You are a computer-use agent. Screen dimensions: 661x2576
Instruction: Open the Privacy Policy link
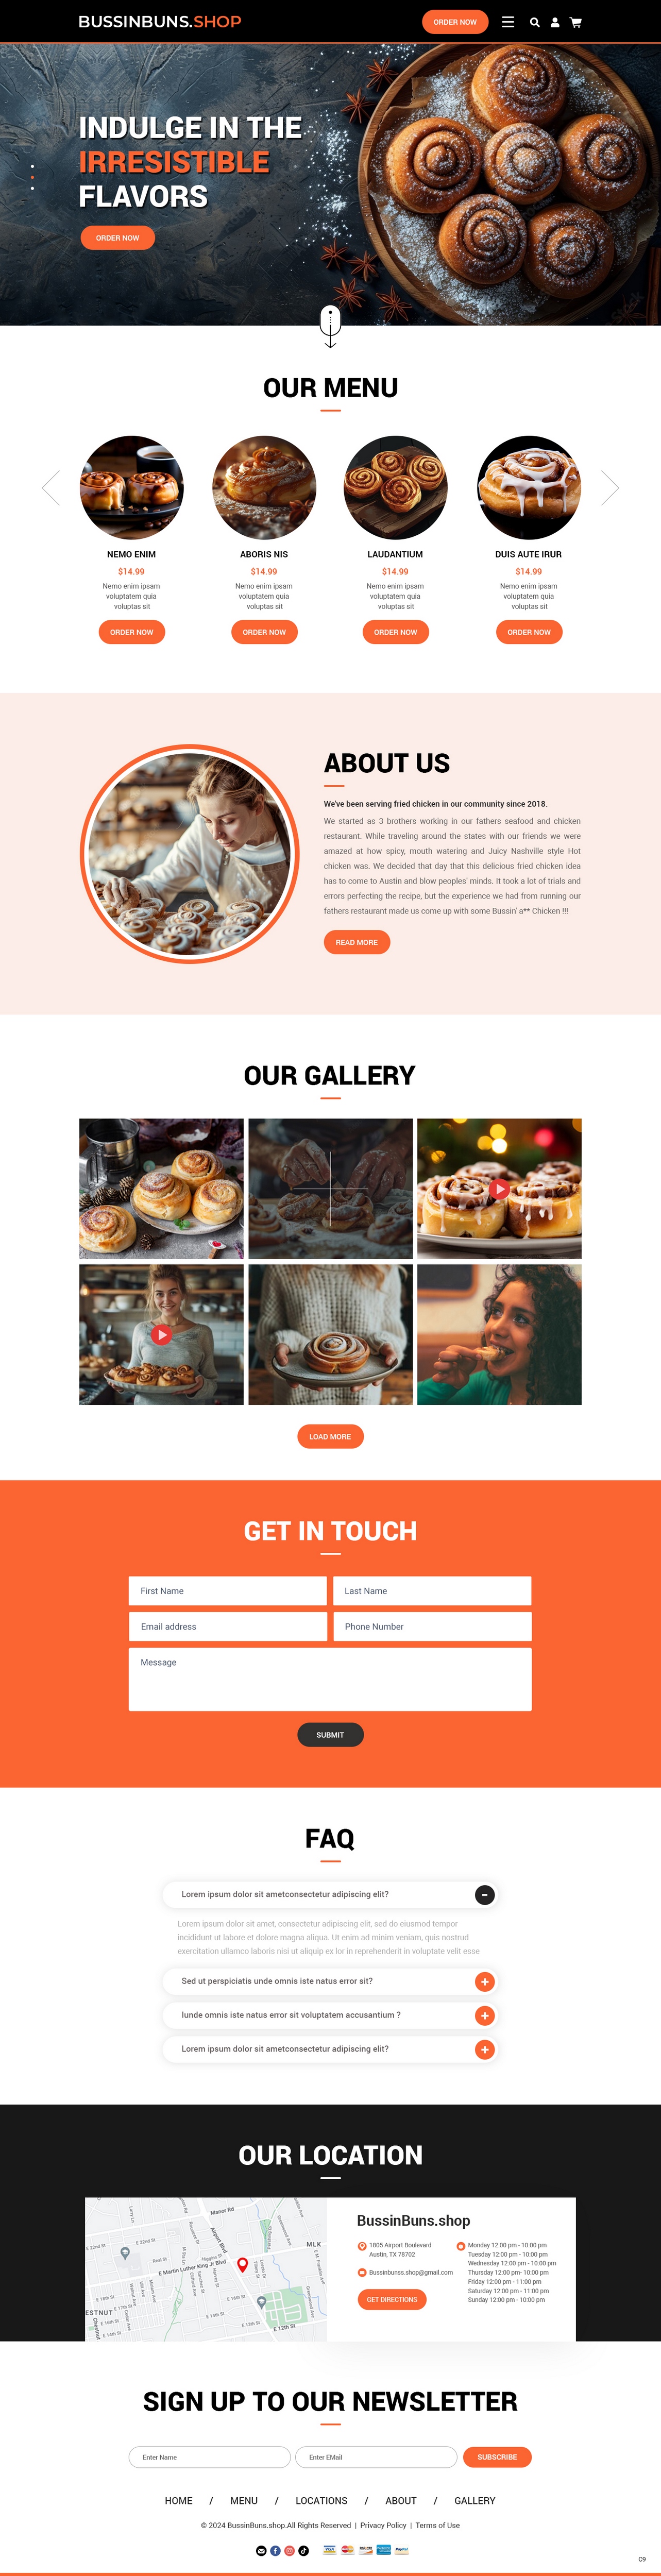click(383, 2525)
